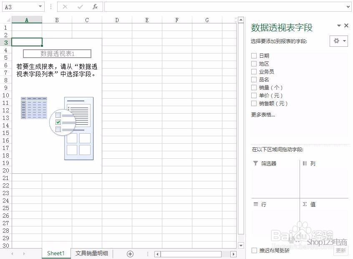
Task: Open the pivot field pane gear tools menu
Action: tap(338, 41)
